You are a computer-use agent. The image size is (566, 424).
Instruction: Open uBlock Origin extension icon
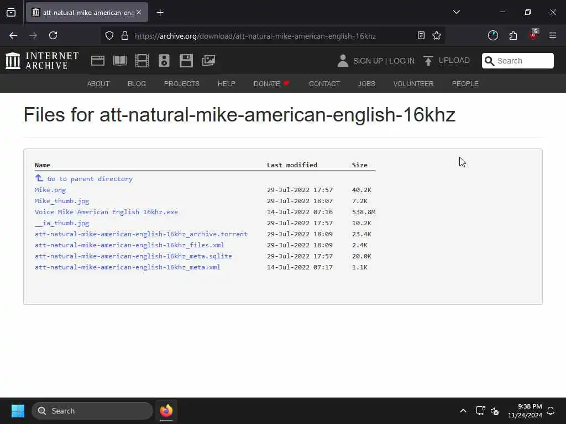pyautogui.click(x=533, y=35)
